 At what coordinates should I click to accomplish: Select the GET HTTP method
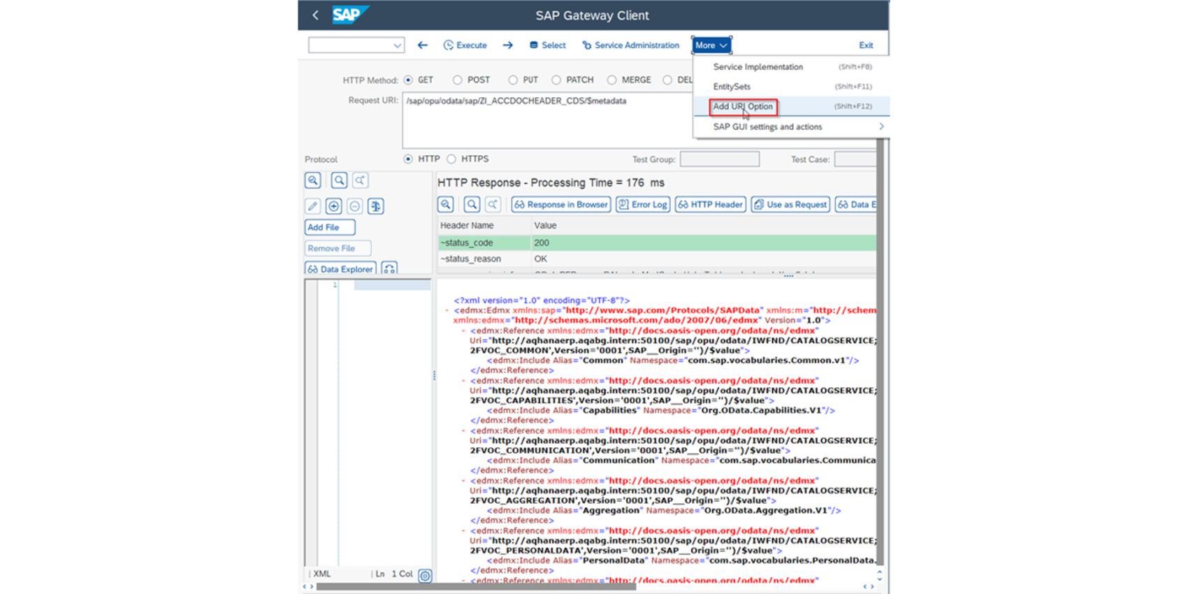coord(408,80)
